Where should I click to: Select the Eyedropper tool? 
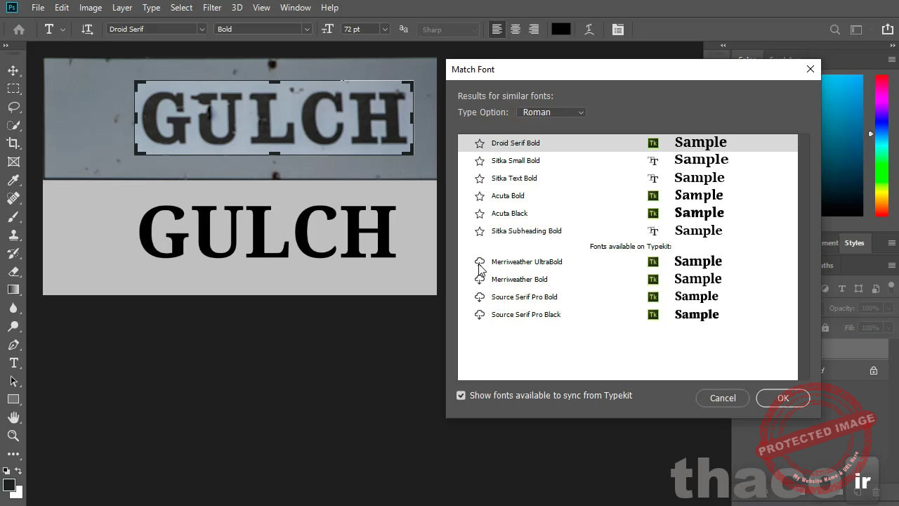tap(13, 180)
